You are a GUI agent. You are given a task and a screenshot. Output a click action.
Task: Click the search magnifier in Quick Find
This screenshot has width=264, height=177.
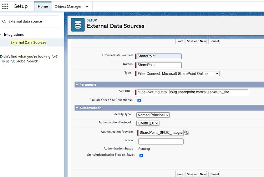(4, 21)
